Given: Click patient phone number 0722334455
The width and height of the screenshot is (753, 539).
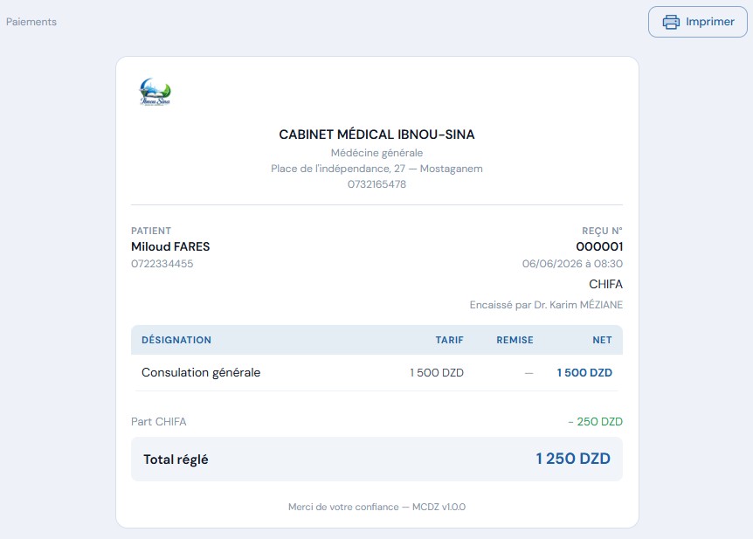Looking at the screenshot, I should [162, 264].
